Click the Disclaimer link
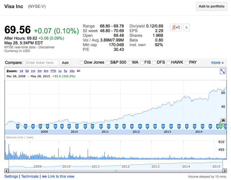Screen dimensions: 231x180 47,47
